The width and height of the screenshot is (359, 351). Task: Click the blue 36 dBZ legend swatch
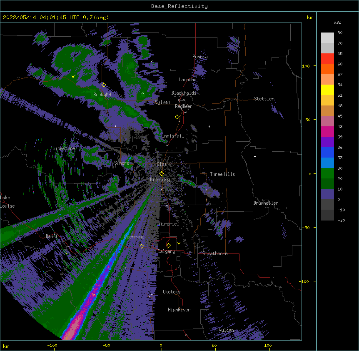click(327, 152)
